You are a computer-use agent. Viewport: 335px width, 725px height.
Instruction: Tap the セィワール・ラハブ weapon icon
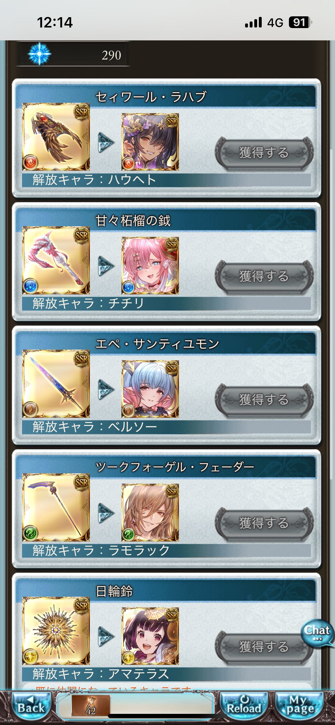click(x=56, y=137)
